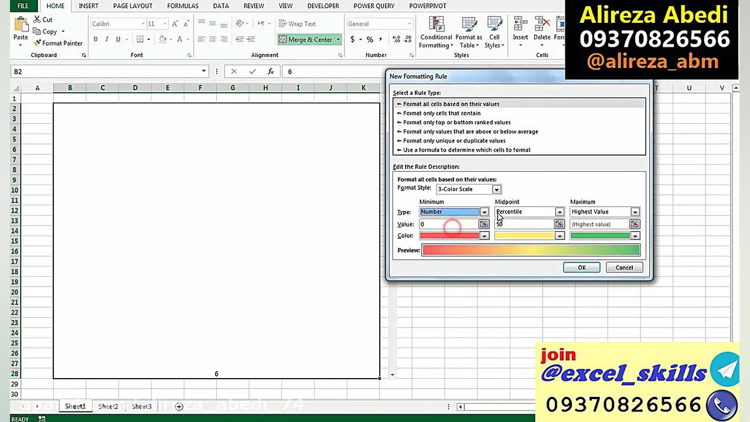Open Cell Styles gallery
750x422 pixels.
click(x=494, y=33)
